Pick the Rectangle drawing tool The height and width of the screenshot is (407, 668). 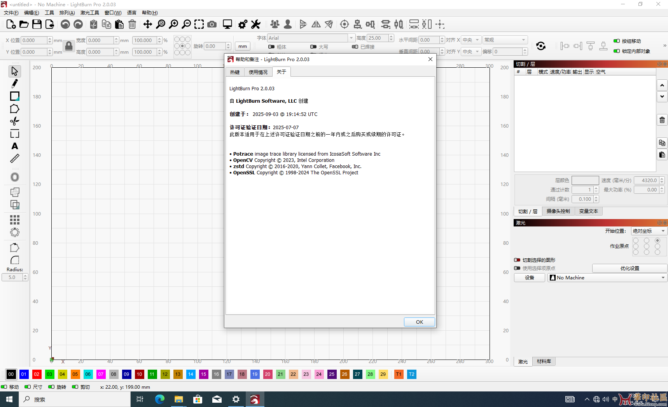(x=15, y=96)
